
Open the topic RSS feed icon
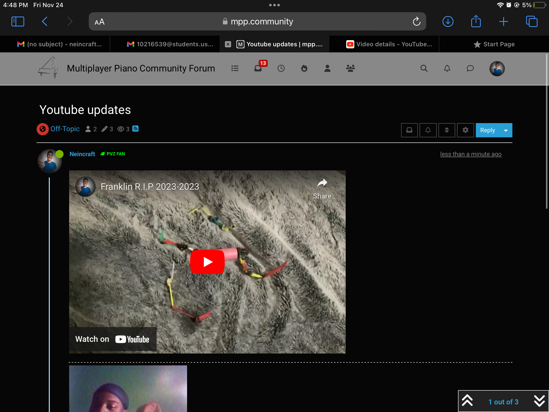pyautogui.click(x=135, y=129)
